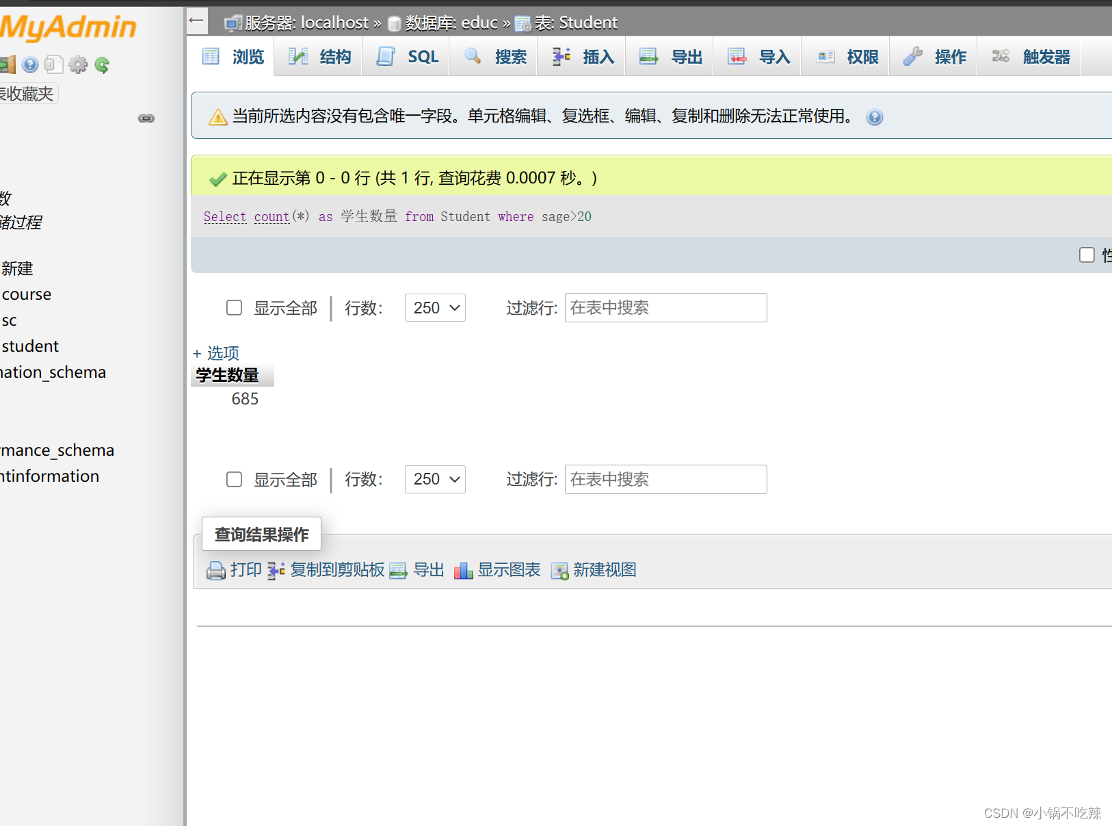Enable the lower 显示全部 checkbox

[234, 479]
